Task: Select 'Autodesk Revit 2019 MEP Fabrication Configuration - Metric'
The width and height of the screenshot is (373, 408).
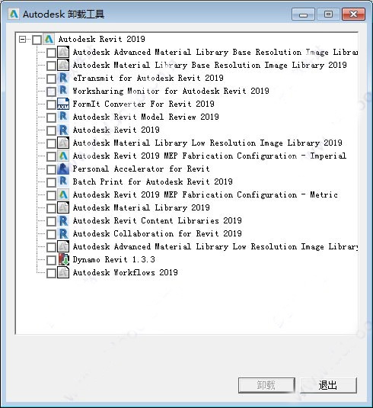Action: pos(206,195)
